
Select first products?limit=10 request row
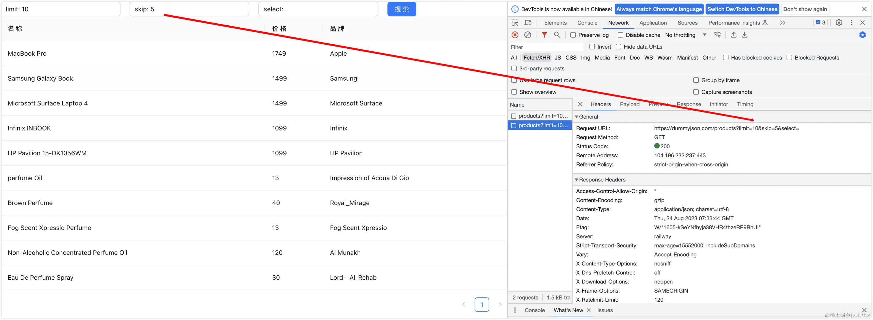pyautogui.click(x=540, y=116)
